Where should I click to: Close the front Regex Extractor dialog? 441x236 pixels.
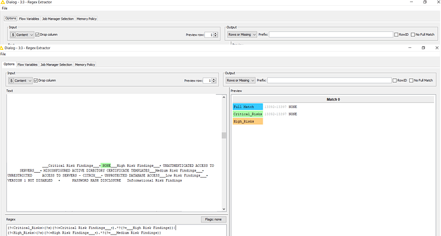pos(437,48)
